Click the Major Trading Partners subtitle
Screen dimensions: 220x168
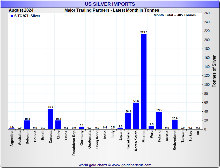112,10
